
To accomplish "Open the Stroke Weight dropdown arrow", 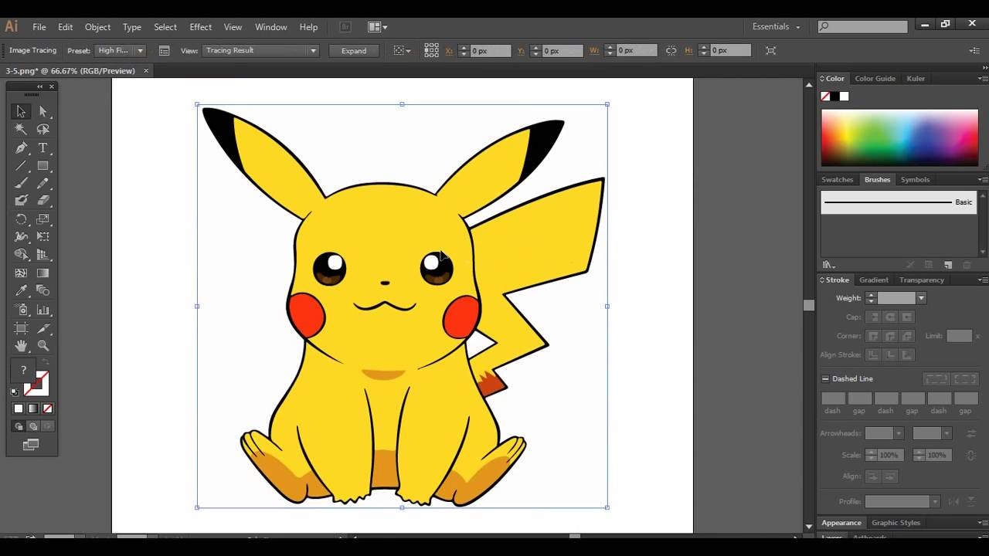I will click(x=921, y=298).
